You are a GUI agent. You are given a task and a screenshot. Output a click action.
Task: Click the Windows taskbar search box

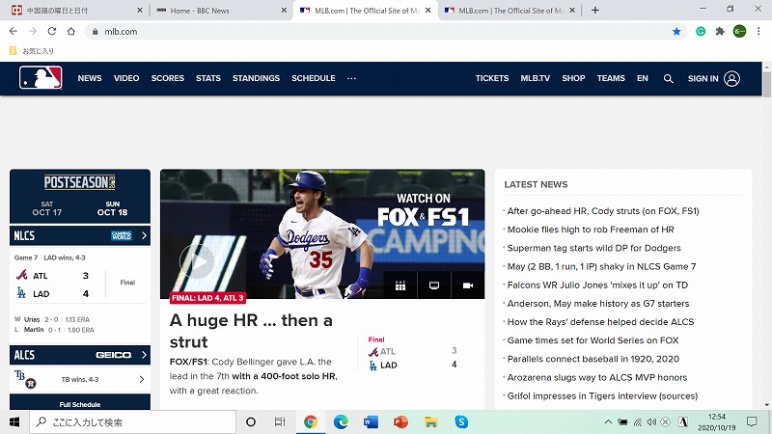(x=130, y=422)
